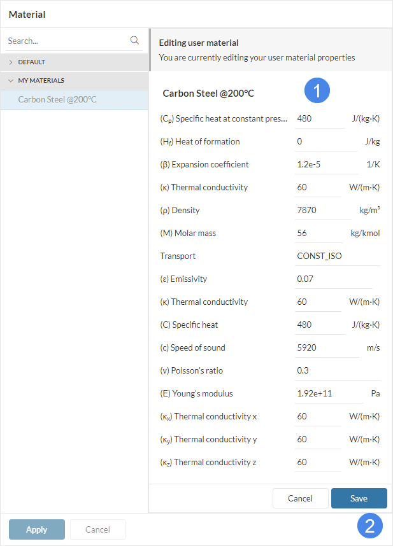This screenshot has height=546, width=393.
Task: Edit the Molar mass value
Action: click(318, 233)
